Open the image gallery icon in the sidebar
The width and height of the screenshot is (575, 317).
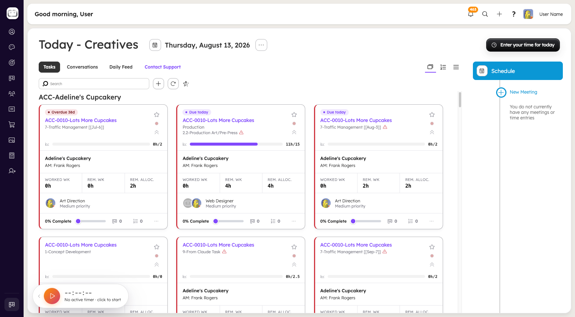[12, 140]
